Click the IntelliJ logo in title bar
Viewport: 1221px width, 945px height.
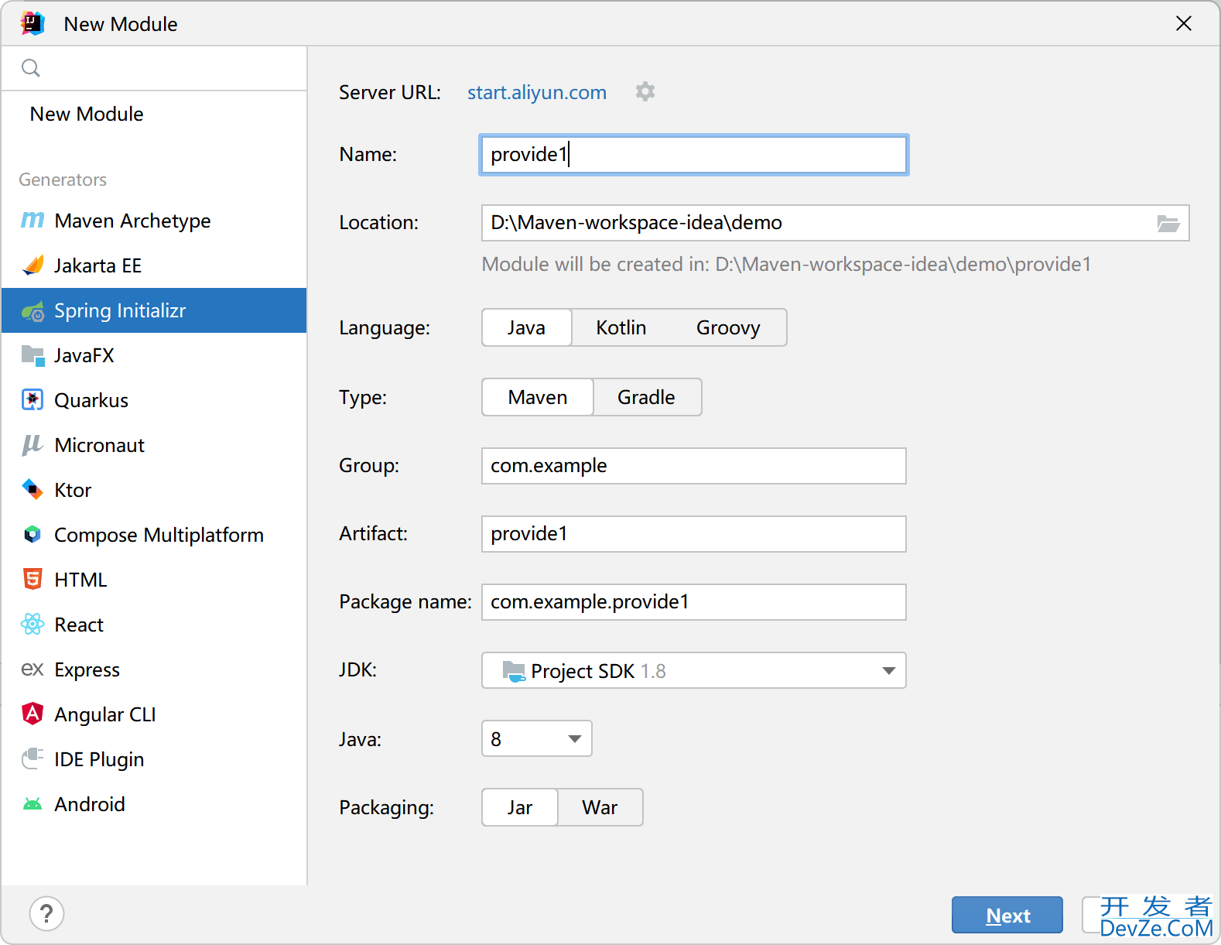click(x=32, y=24)
